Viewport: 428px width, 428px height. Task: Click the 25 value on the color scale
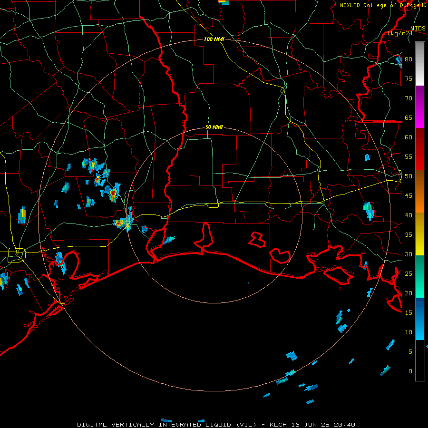point(409,274)
